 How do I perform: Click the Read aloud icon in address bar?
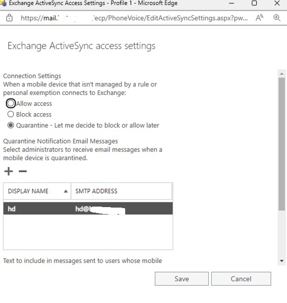(259, 18)
